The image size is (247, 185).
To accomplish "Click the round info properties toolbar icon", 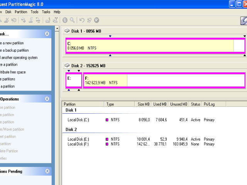I will pos(65,20).
